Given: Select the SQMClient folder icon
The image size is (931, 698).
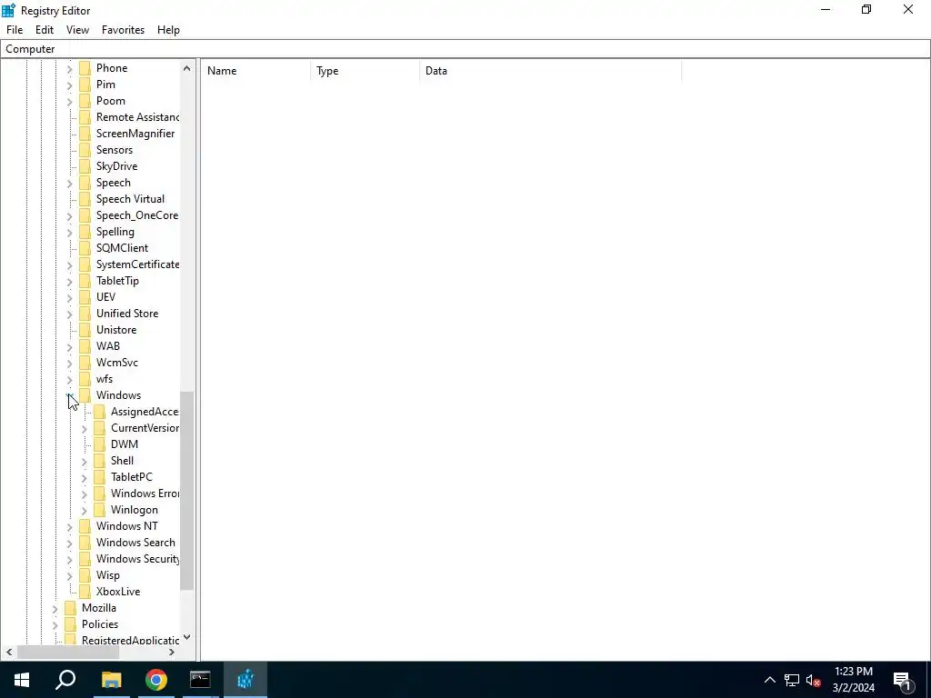Looking at the screenshot, I should click(x=85, y=248).
